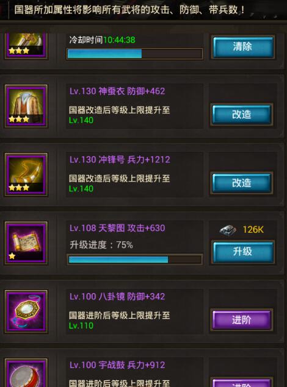Tap the 神蚕衣 jacket item icon
This screenshot has width=287, height=387.
(26, 106)
